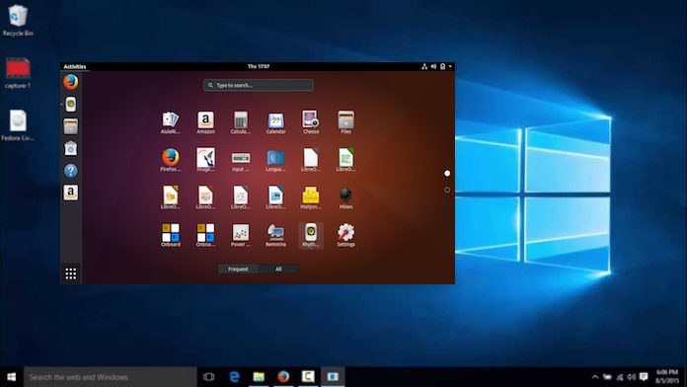This screenshot has height=387, width=687.
Task: Click the Windows tray volume icon
Action: [x=632, y=377]
